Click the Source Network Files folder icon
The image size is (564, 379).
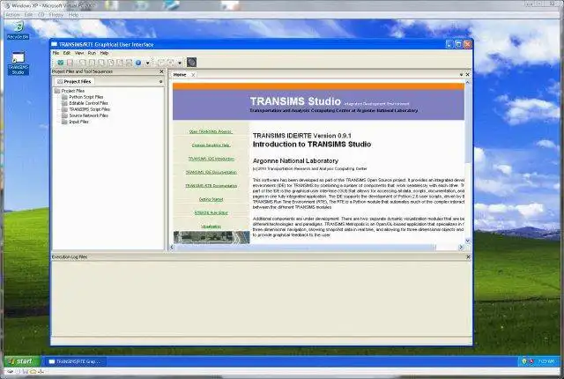[x=64, y=115]
